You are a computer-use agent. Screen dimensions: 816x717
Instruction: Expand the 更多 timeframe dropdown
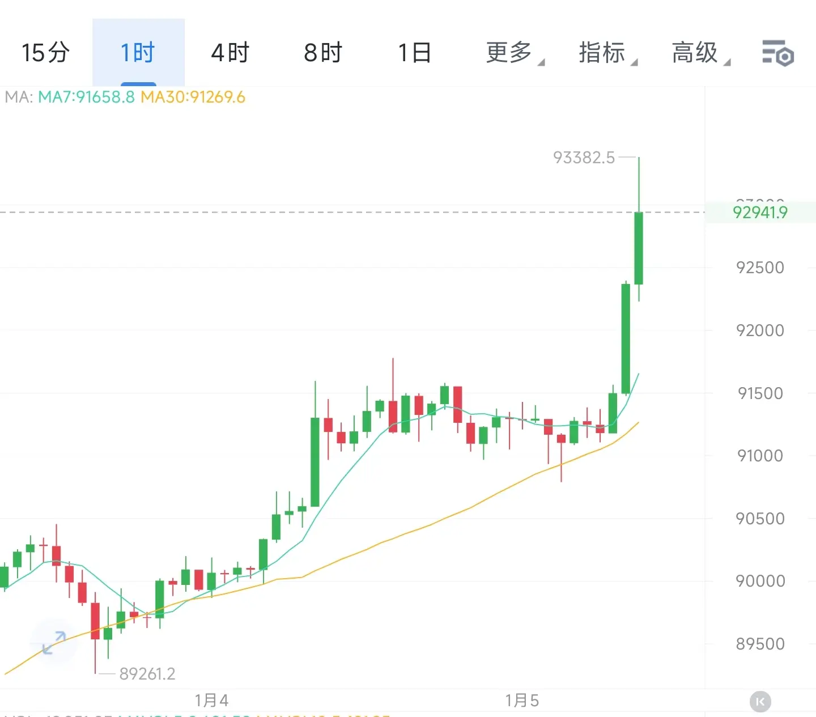pyautogui.click(x=515, y=53)
